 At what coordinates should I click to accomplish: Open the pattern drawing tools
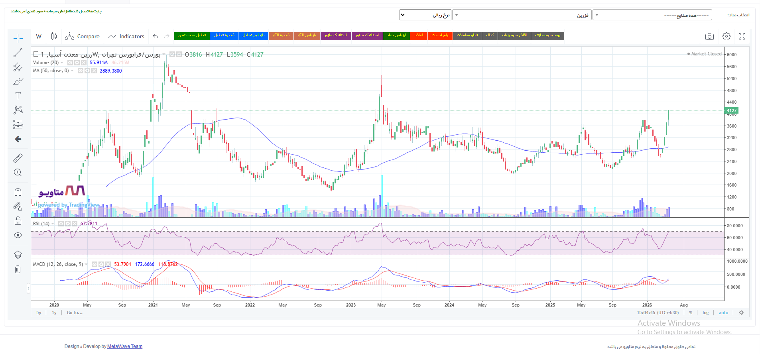pyautogui.click(x=18, y=110)
